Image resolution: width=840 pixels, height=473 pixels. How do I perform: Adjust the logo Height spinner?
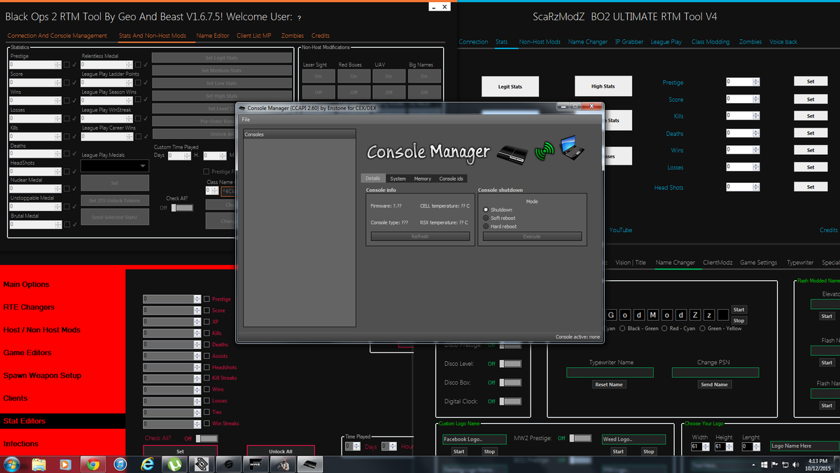pyautogui.click(x=730, y=446)
